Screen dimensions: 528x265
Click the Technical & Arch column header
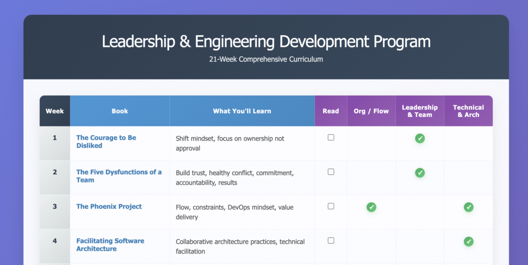(x=468, y=111)
